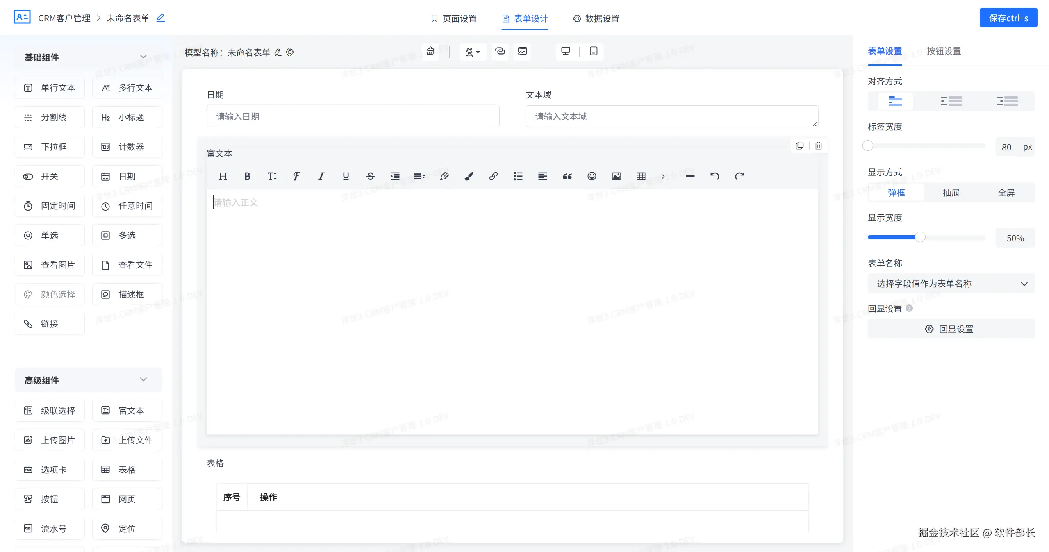Click the strikethrough formatting icon
This screenshot has width=1049, height=552.
(x=370, y=176)
